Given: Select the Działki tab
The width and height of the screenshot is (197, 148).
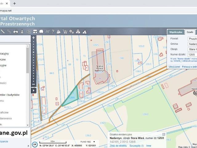Looking at the screenshot, I should 190,32.
